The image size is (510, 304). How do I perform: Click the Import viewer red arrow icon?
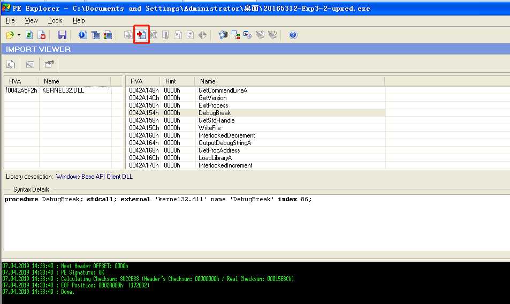coord(141,35)
